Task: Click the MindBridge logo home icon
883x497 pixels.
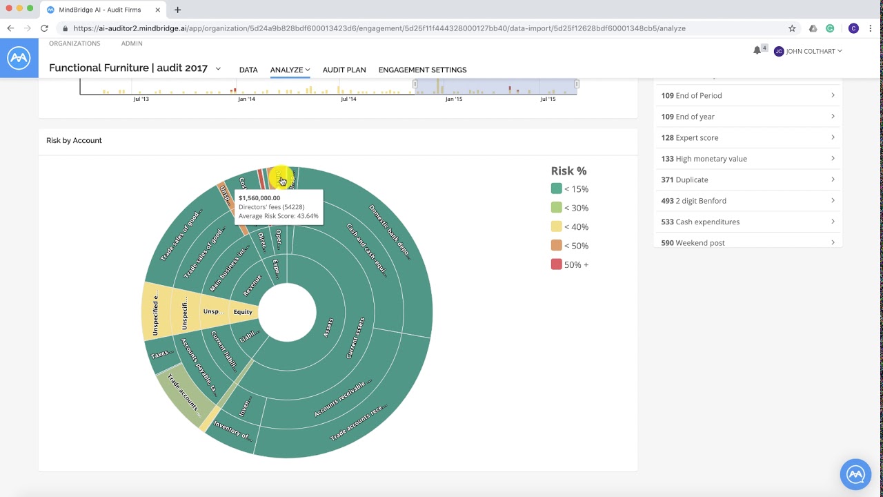Action: click(x=19, y=58)
